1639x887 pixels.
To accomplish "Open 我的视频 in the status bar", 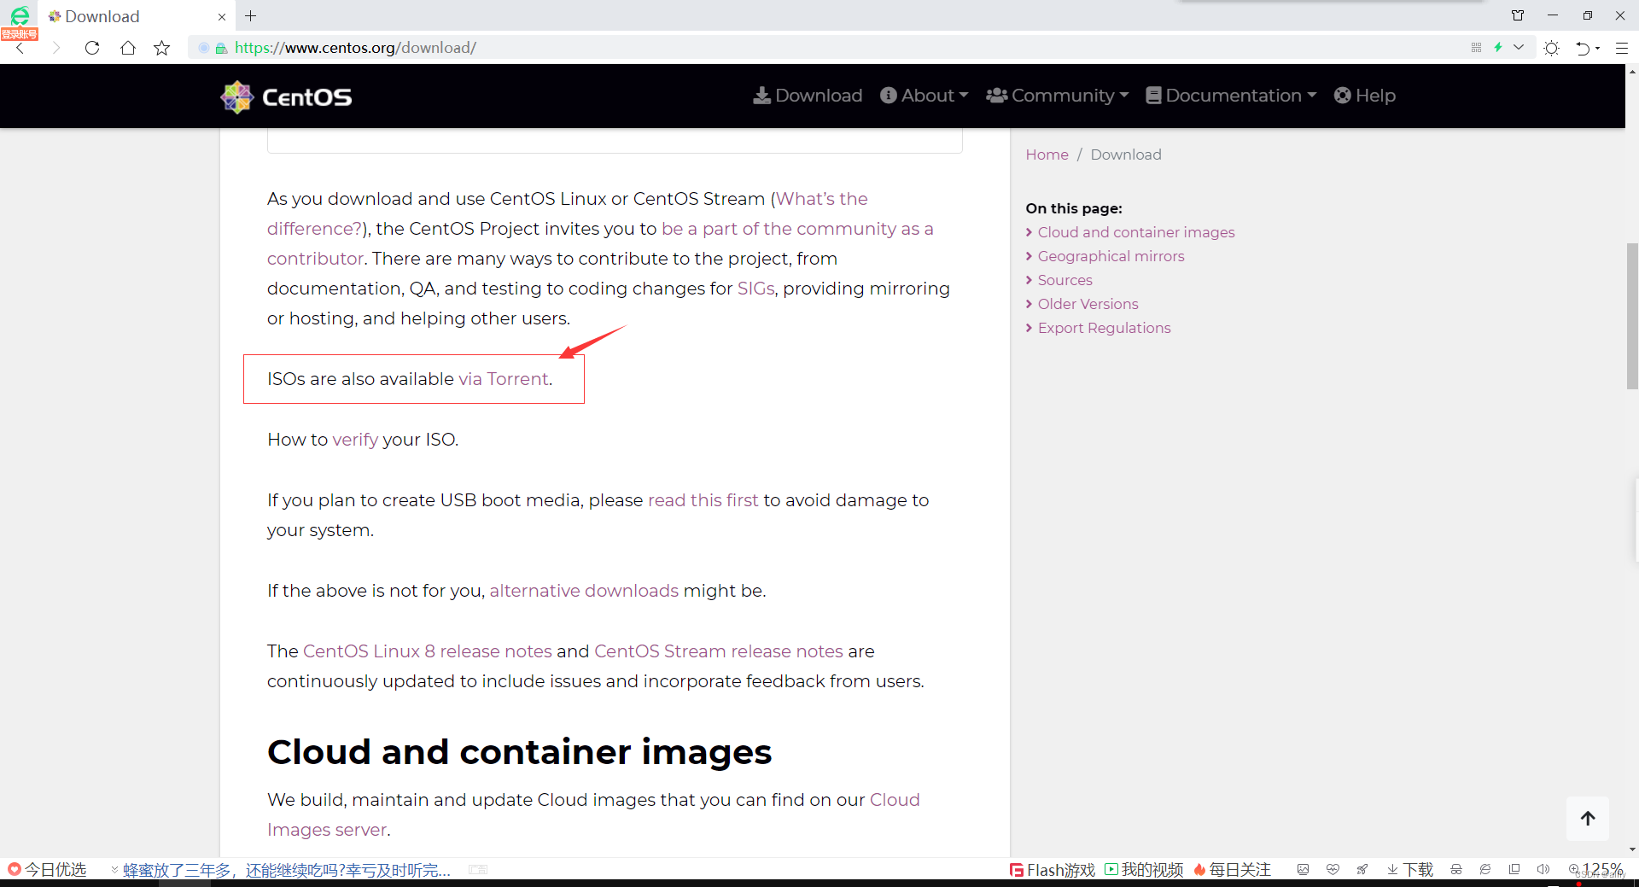I will click(1144, 869).
